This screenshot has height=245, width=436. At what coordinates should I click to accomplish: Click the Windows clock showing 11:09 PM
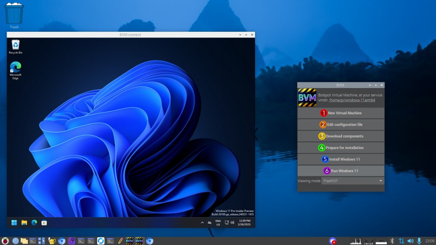[244, 223]
